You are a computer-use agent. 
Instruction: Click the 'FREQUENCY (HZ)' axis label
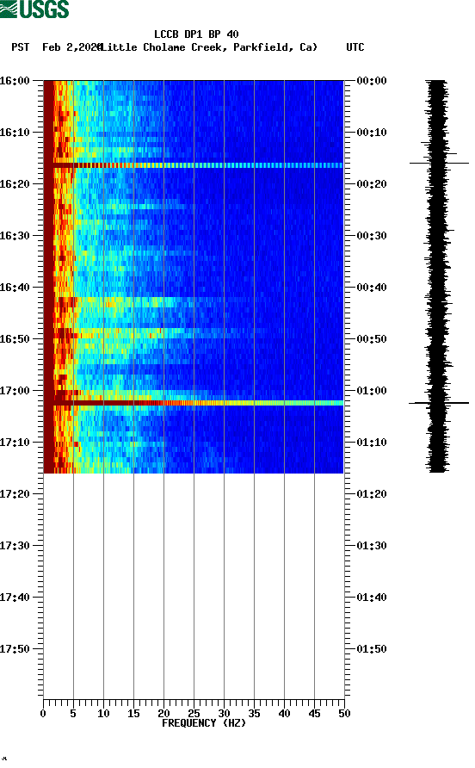(204, 723)
